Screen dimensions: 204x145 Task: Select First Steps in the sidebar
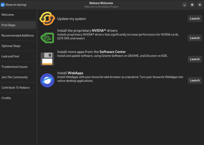click(x=18, y=25)
